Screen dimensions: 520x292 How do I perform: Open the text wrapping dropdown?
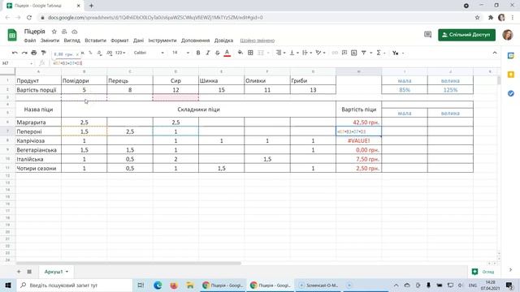tap(307, 53)
